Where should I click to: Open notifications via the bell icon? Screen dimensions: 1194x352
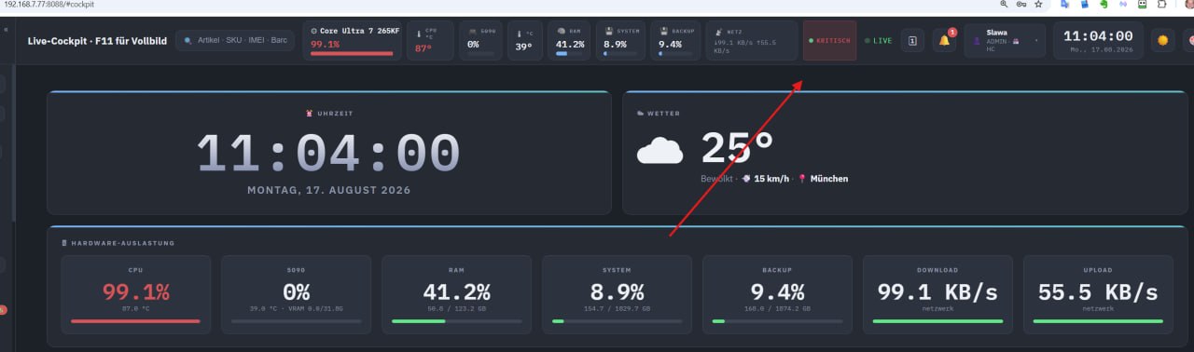pos(944,41)
